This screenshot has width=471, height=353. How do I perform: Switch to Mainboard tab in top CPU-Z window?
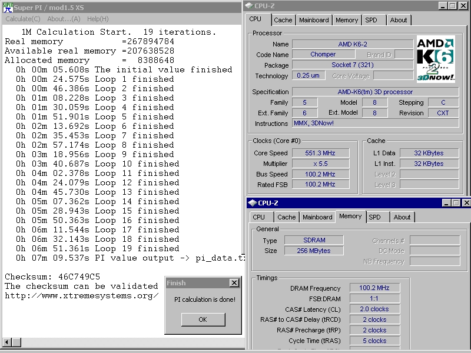(314, 20)
